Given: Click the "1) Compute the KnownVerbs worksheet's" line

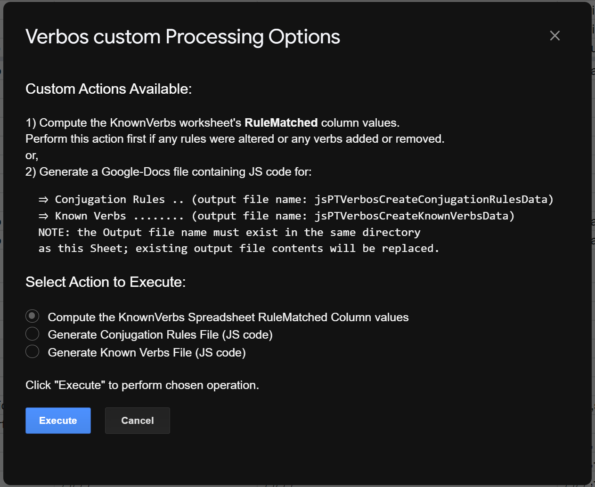Looking at the screenshot, I should tap(134, 123).
